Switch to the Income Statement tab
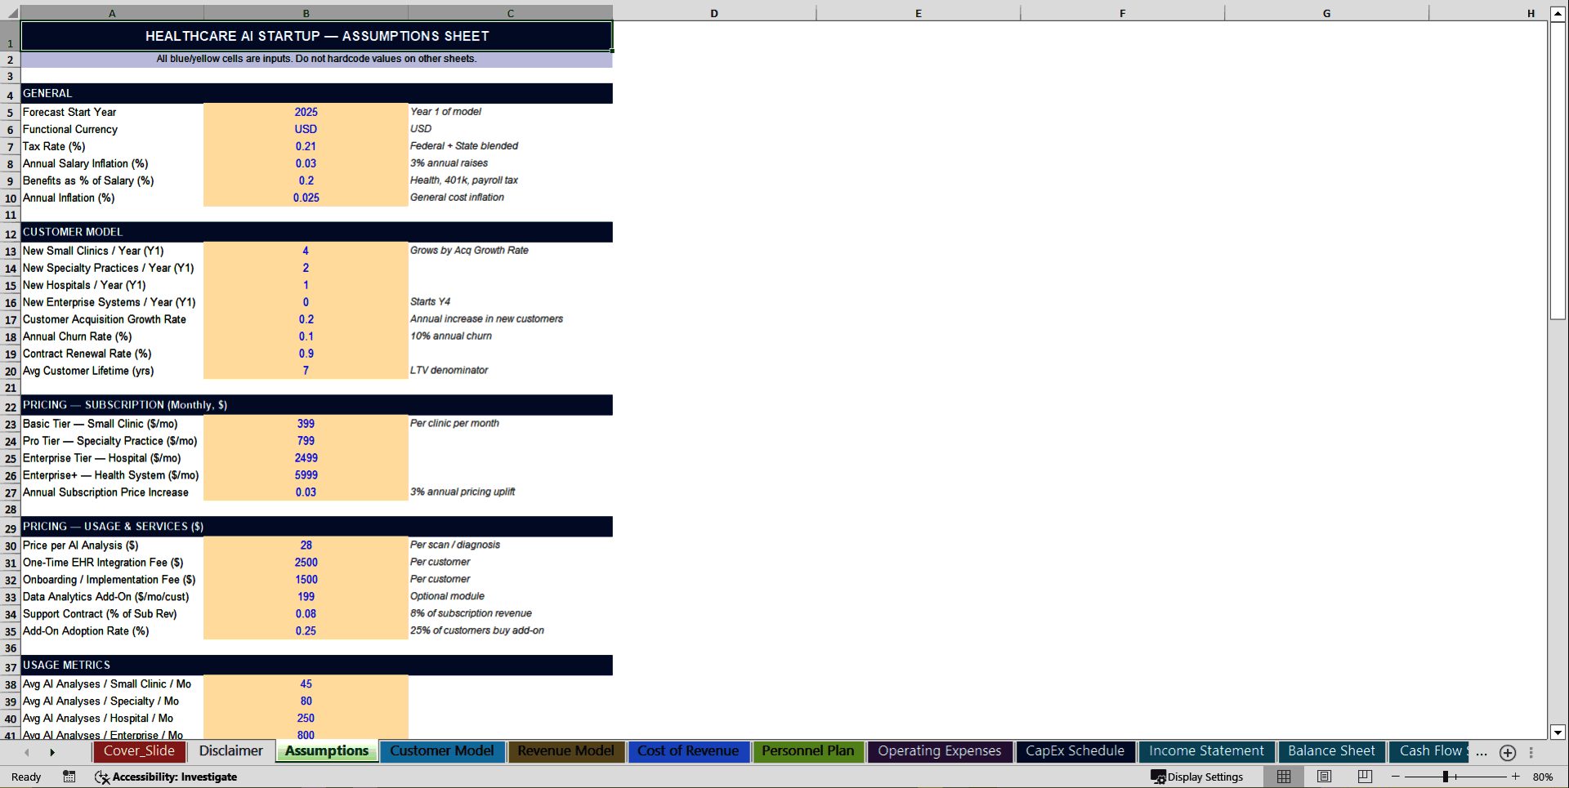This screenshot has width=1569, height=788. [x=1205, y=751]
